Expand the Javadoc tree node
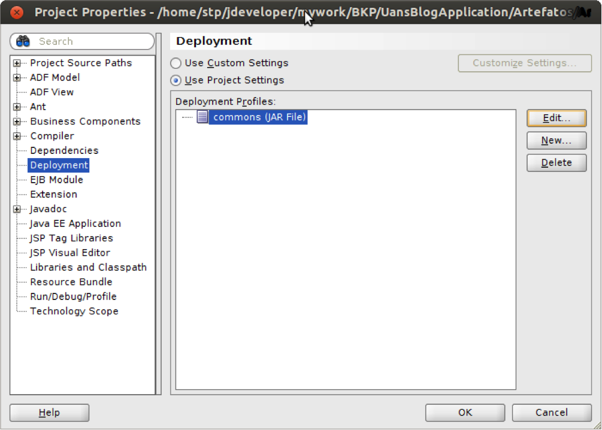 (17, 209)
